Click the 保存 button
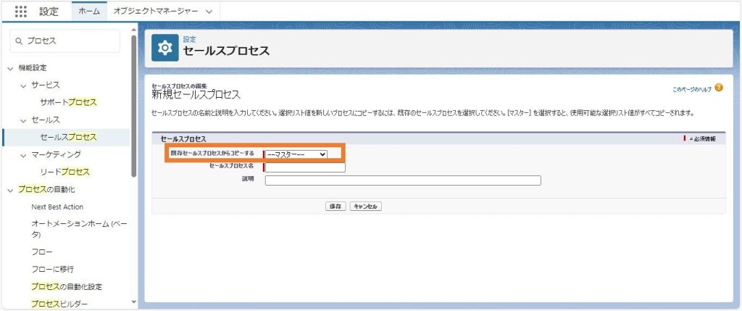Viewport: 742px width, 311px height. pos(335,207)
